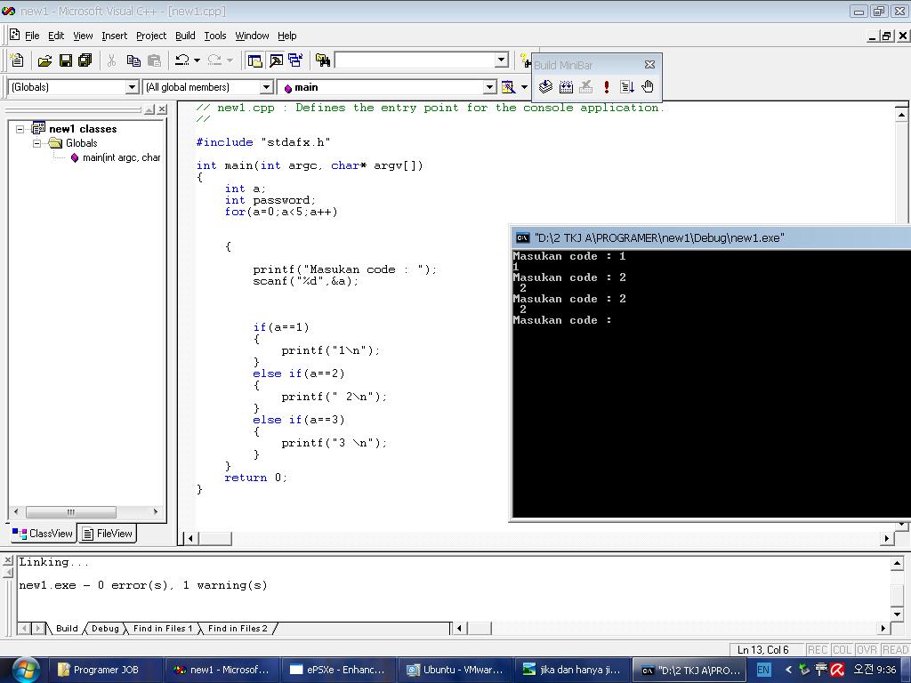Click the Cut scissors icon
This screenshot has height=683, width=911.
[111, 60]
